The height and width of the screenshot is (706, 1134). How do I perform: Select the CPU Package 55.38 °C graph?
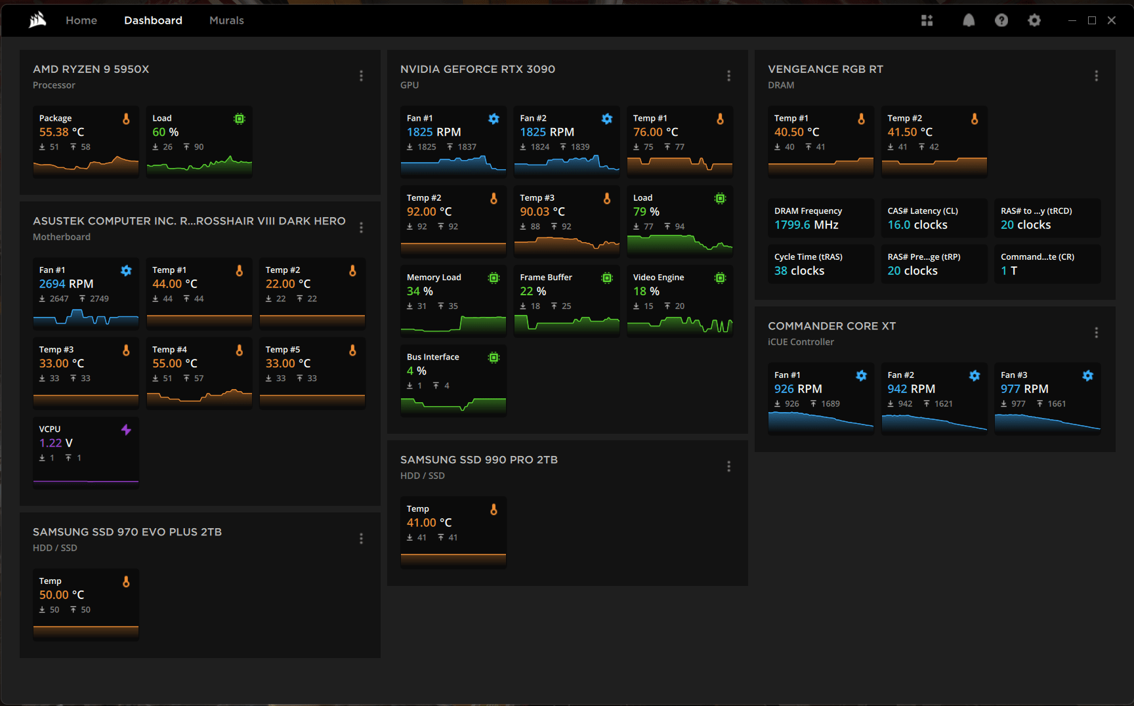86,166
